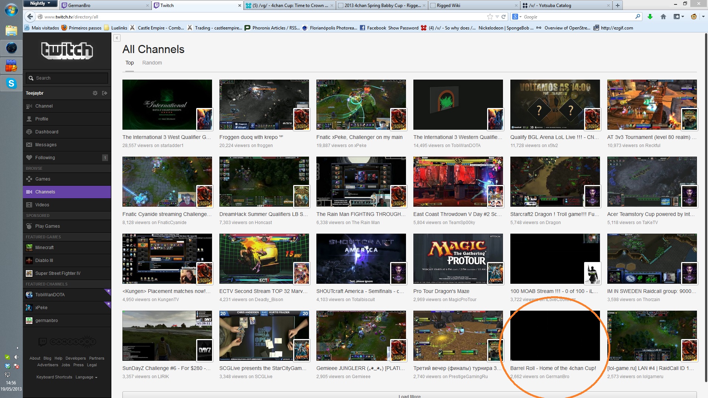
Task: Open Windows Explorer from taskbar
Action: [11, 30]
